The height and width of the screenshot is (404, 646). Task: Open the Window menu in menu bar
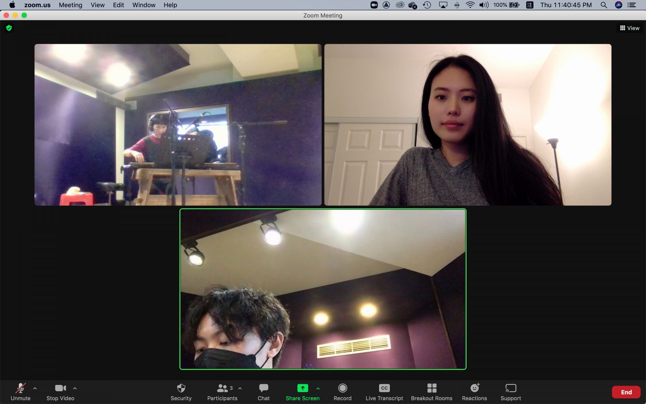(x=144, y=5)
